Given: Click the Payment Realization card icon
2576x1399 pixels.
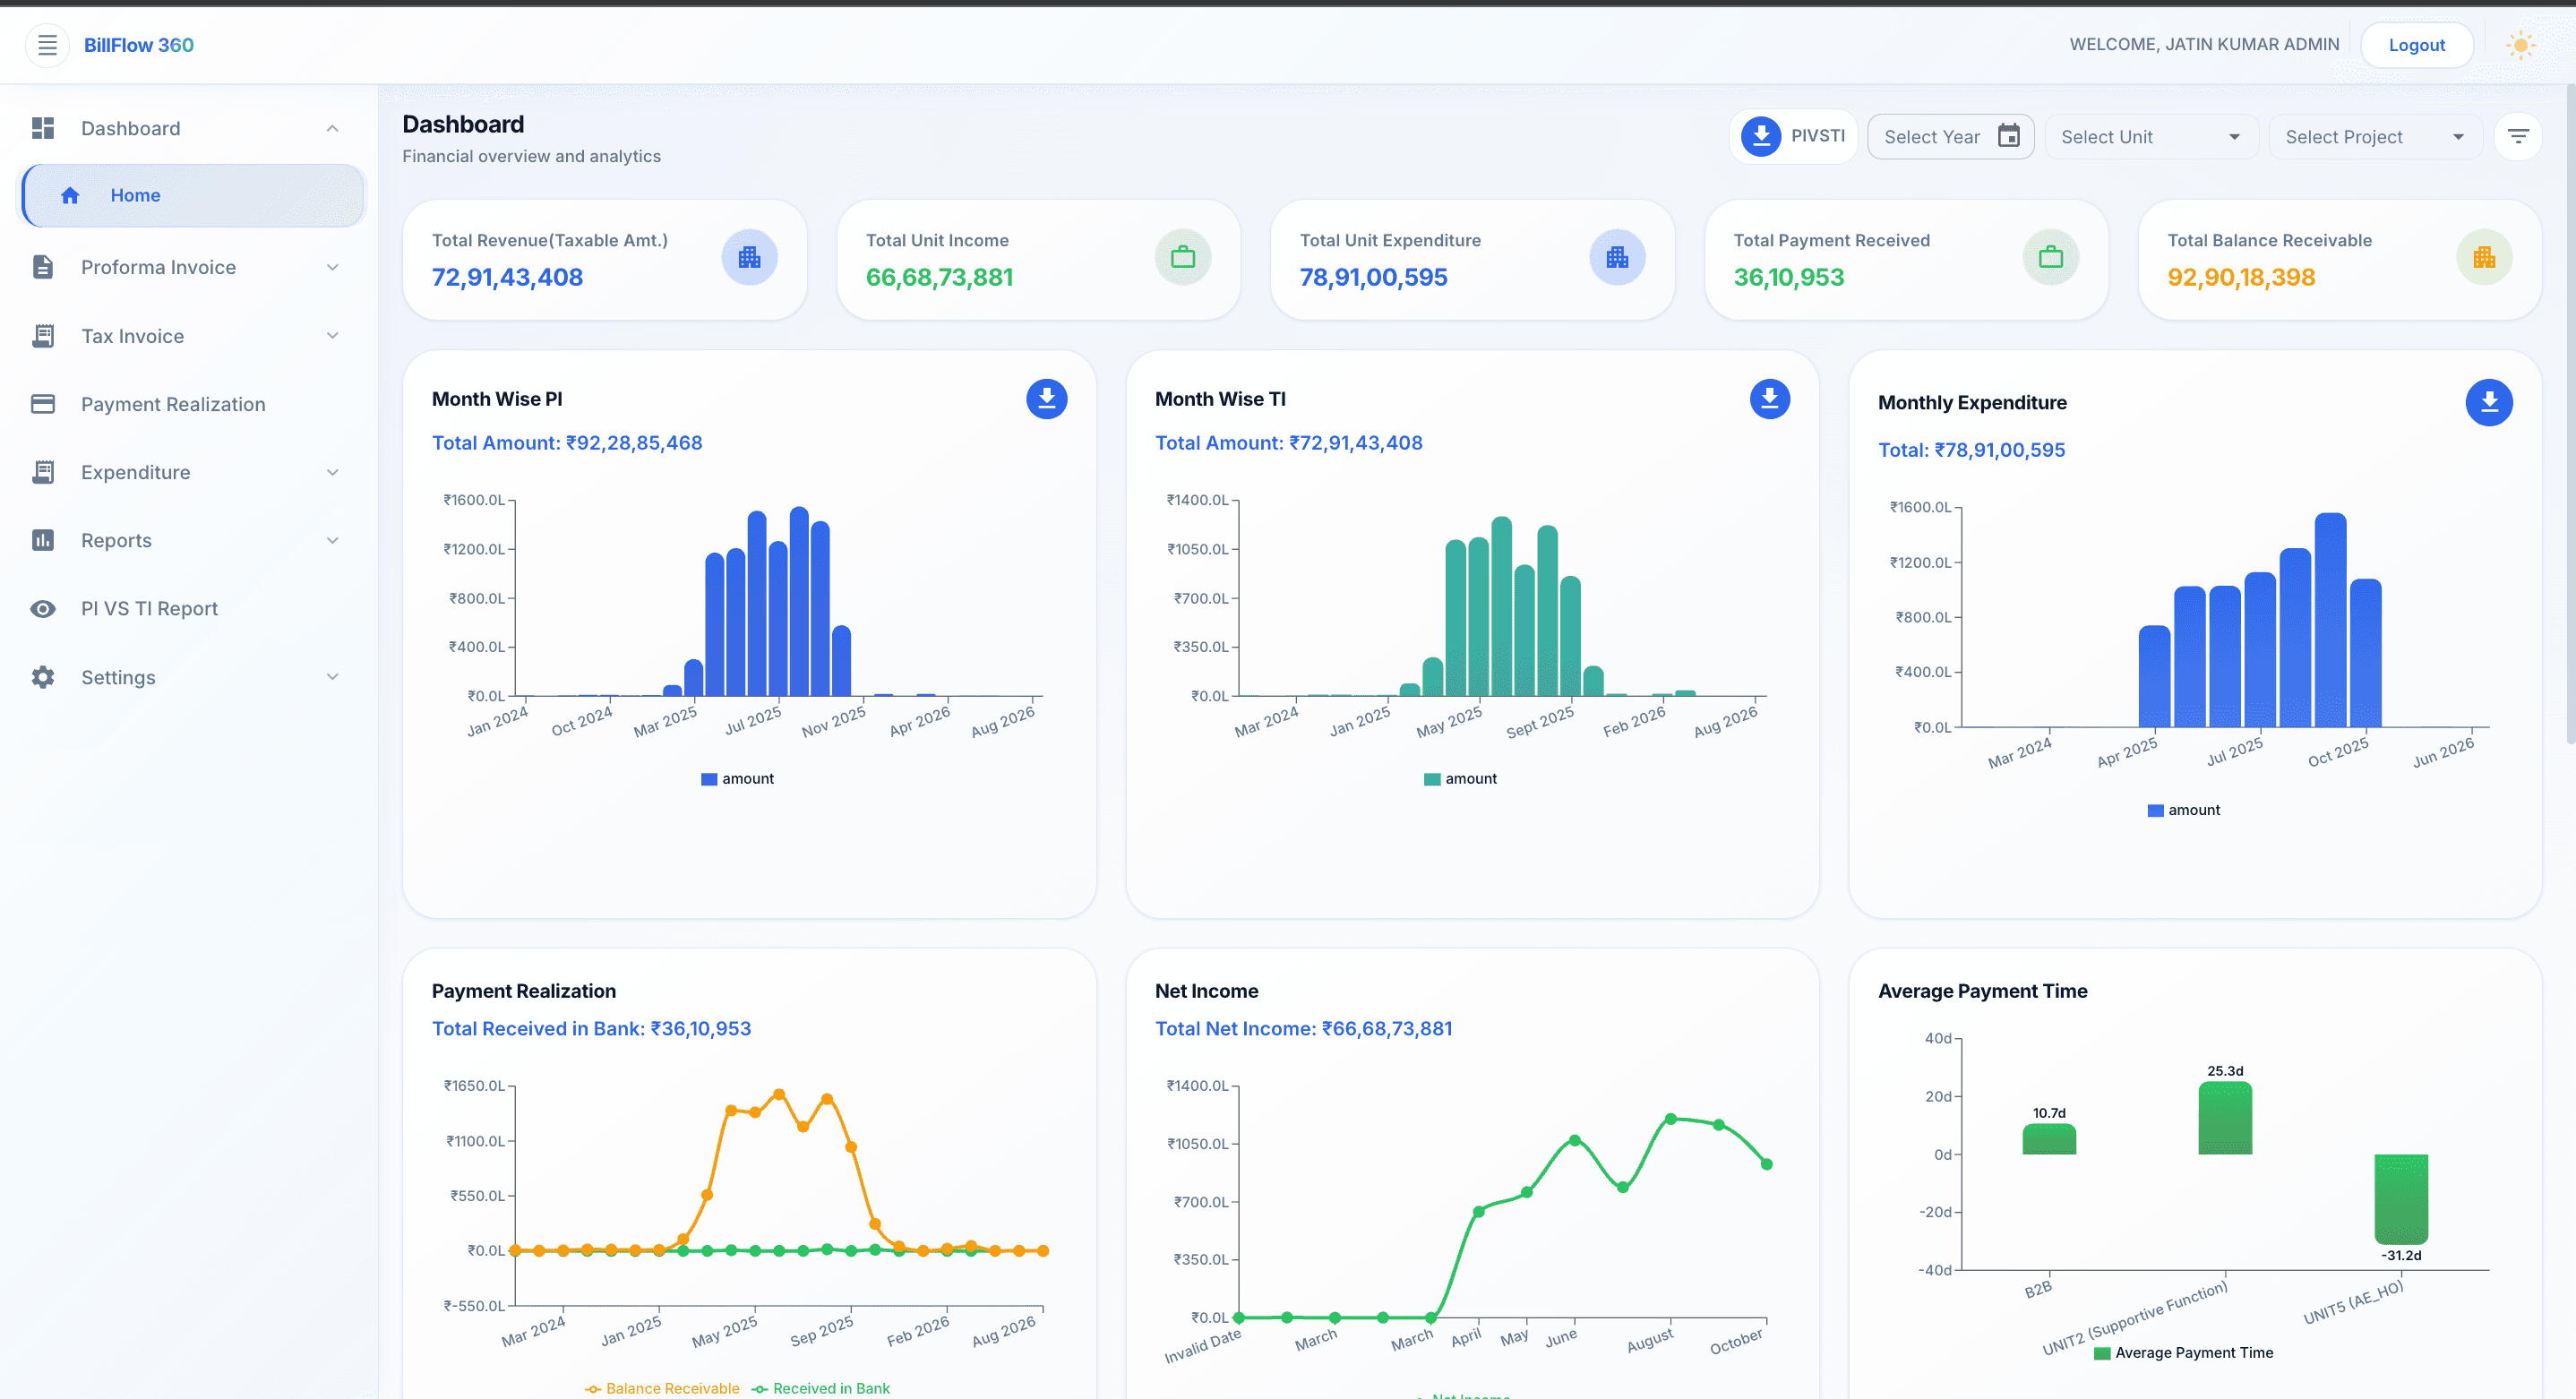Looking at the screenshot, I should pyautogui.click(x=43, y=404).
